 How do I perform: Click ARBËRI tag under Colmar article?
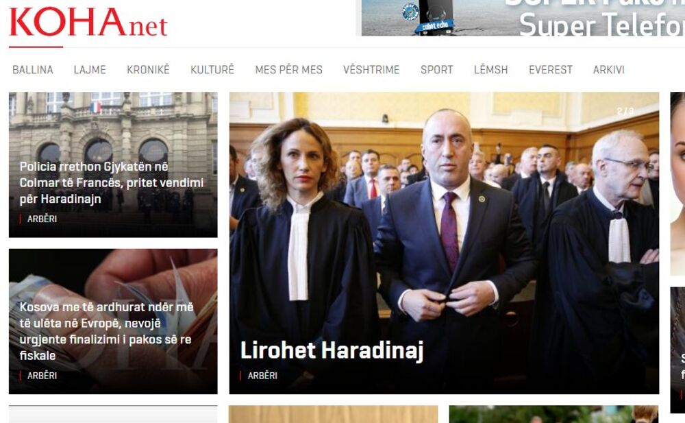click(x=42, y=219)
